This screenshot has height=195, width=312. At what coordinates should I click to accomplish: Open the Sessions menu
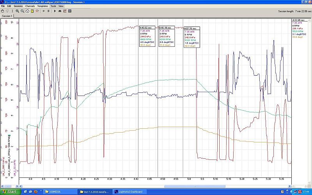[18, 6]
